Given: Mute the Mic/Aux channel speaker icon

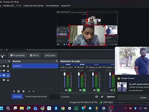Looking at the screenshot, I should coord(80,90).
